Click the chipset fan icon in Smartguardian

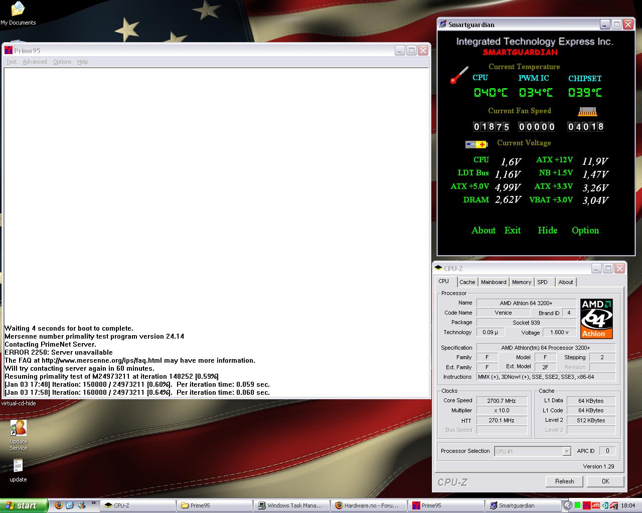point(587,111)
